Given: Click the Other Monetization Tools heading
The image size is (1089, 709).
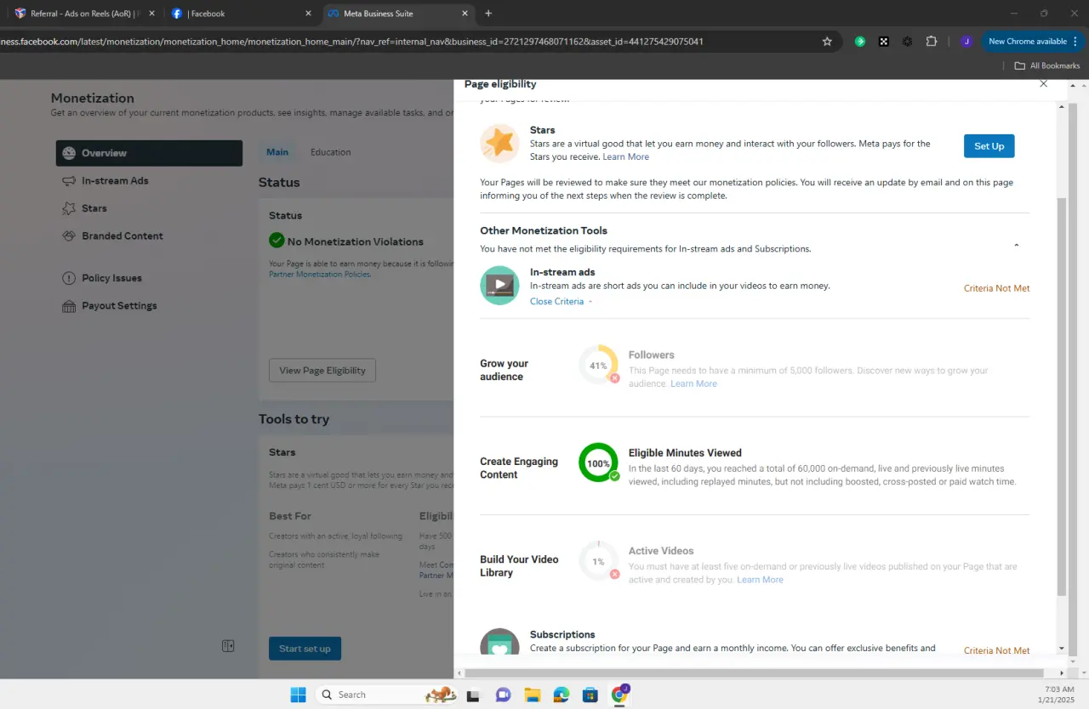Looking at the screenshot, I should (x=544, y=230).
